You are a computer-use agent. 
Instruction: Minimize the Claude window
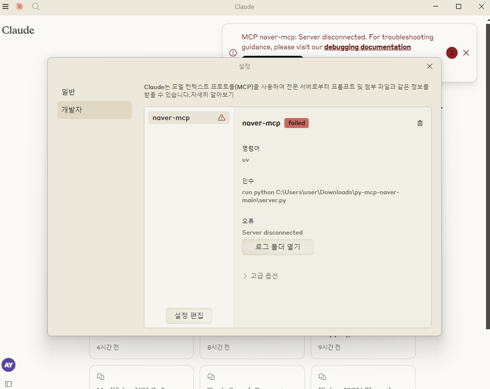tap(436, 6)
